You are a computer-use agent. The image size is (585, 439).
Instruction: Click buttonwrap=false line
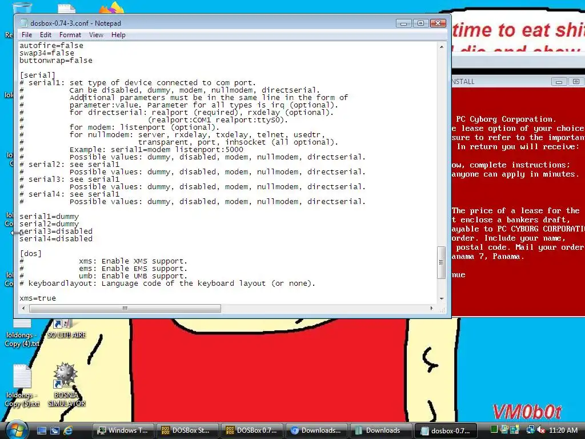[56, 61]
